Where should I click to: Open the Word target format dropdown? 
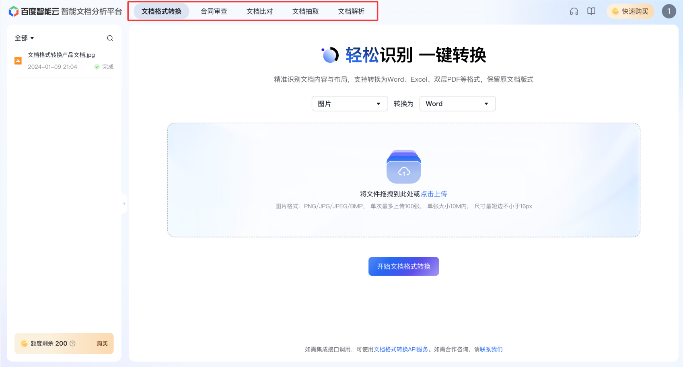click(457, 104)
